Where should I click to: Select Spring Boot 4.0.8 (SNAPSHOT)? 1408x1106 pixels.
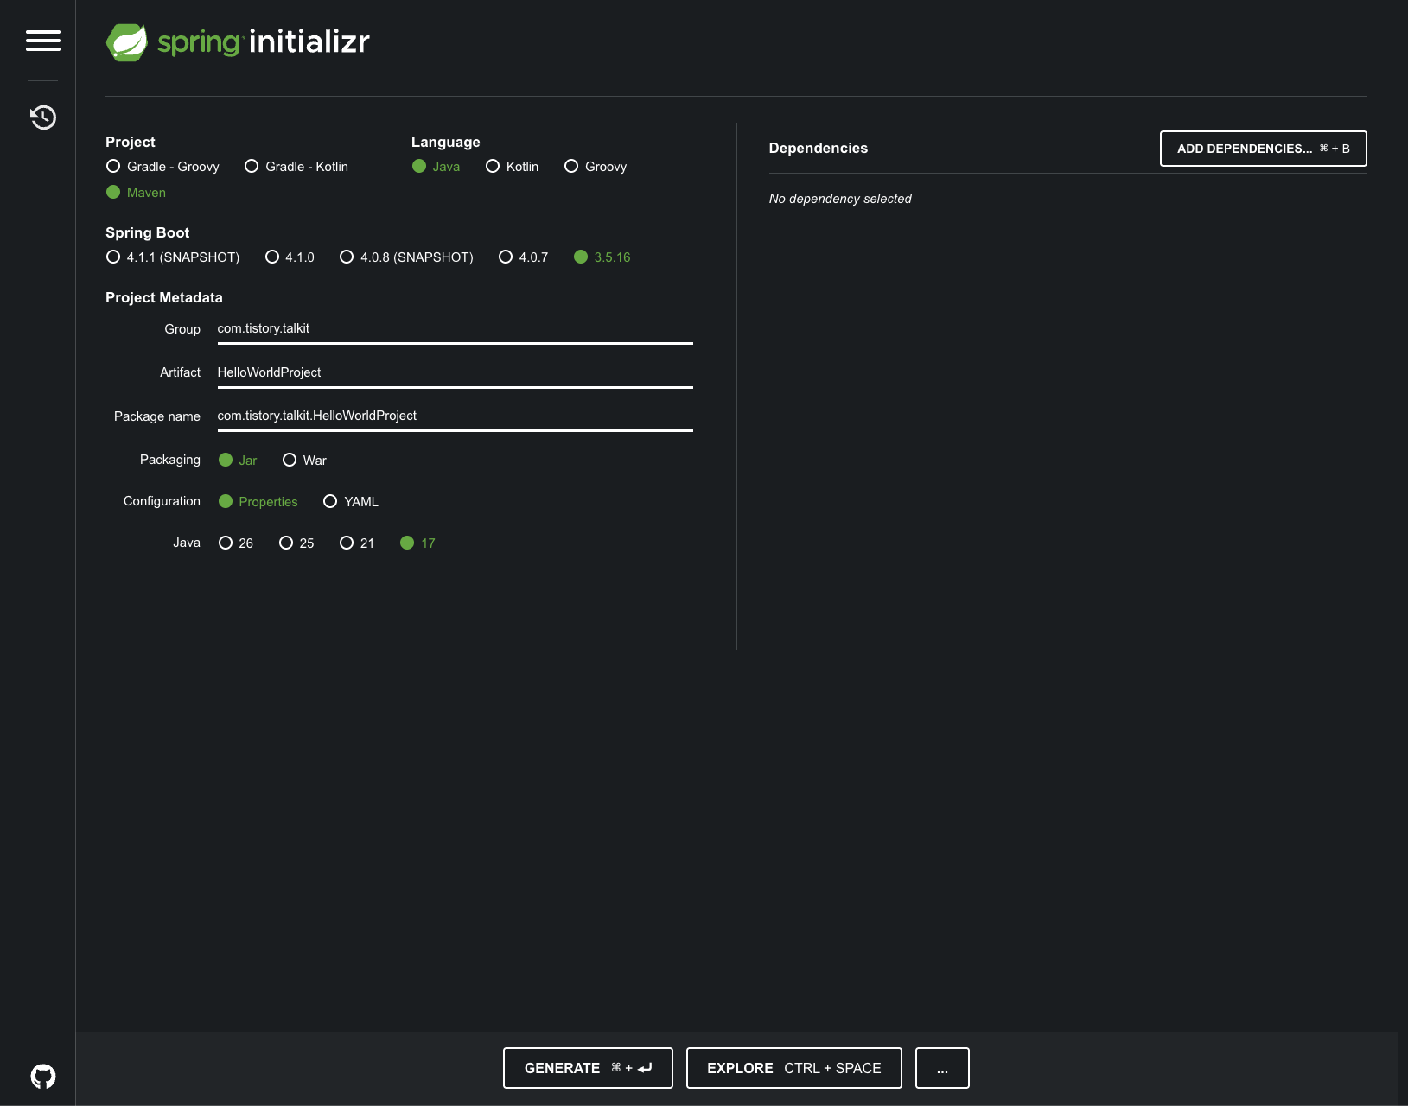(406, 257)
